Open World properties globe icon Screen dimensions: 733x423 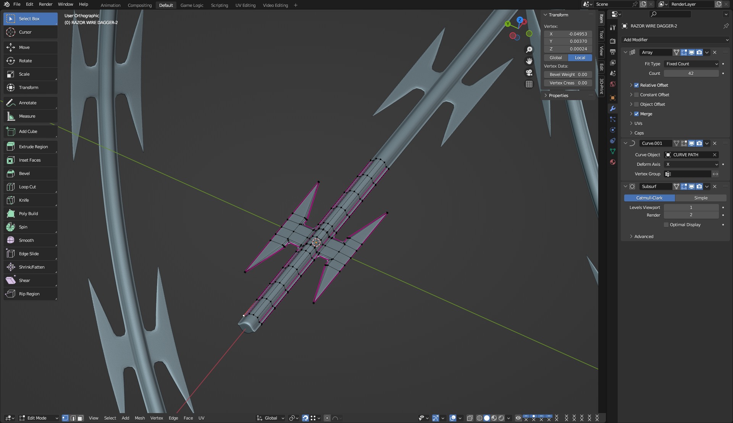tap(613, 84)
